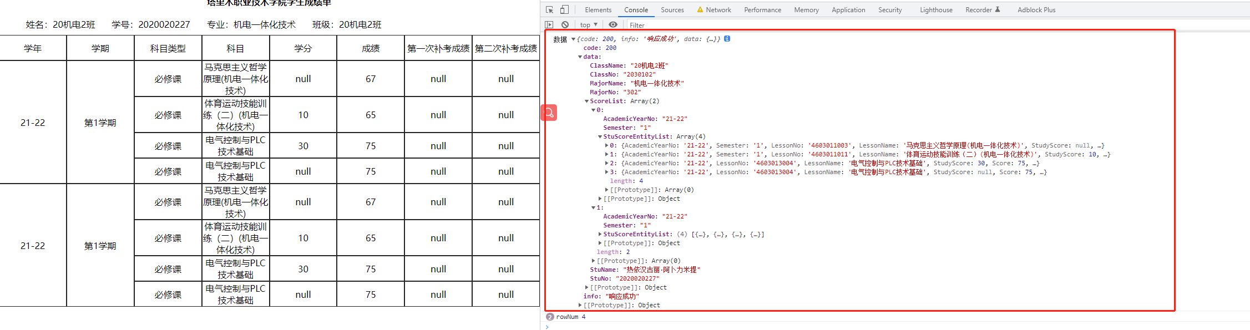Click the 班级: 20机电2班 text
This screenshot has width=1250, height=330.
[347, 24]
